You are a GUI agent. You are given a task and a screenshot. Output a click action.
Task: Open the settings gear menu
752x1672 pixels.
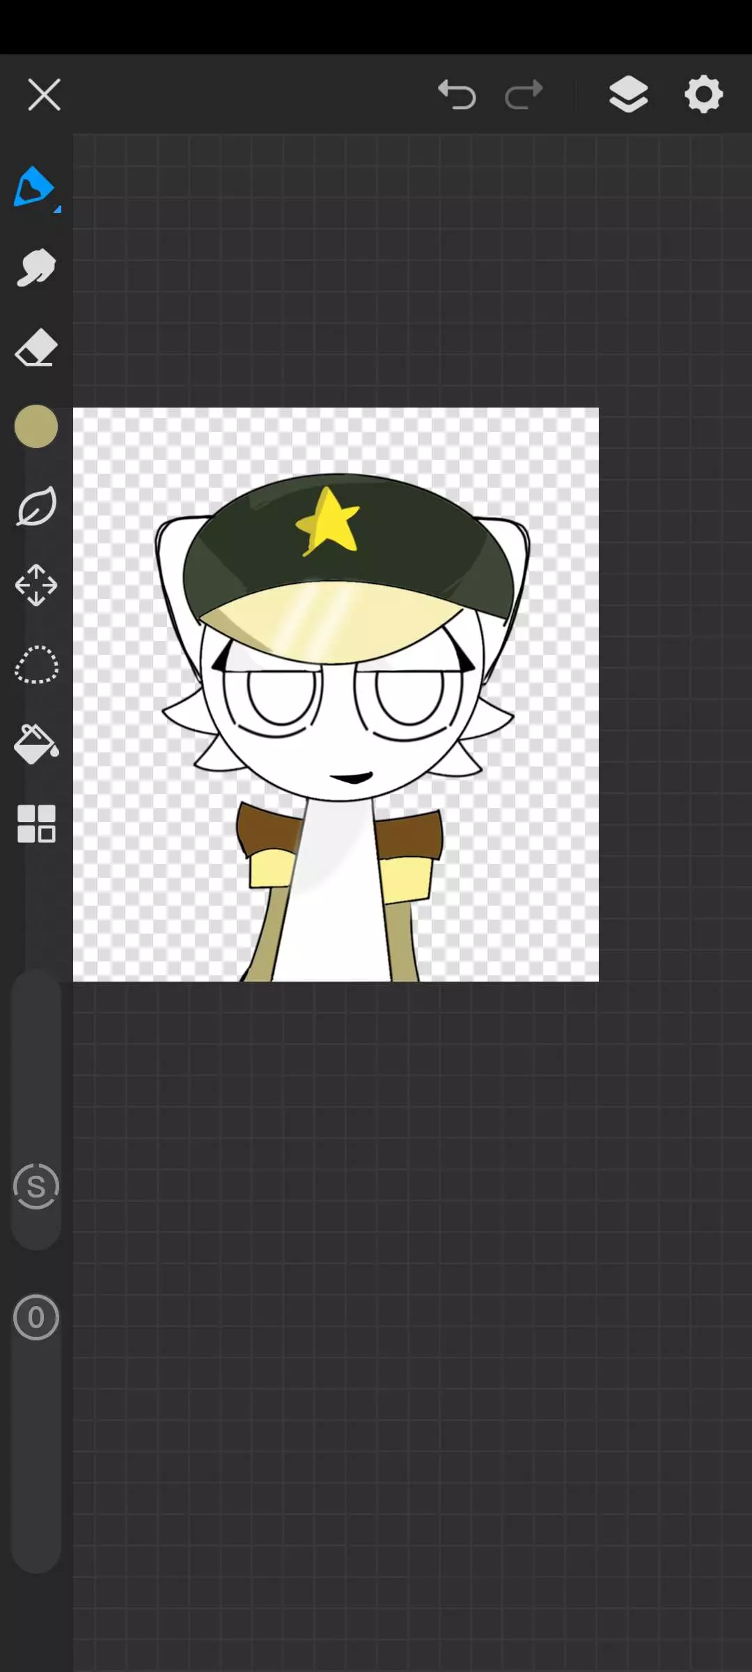click(x=703, y=95)
